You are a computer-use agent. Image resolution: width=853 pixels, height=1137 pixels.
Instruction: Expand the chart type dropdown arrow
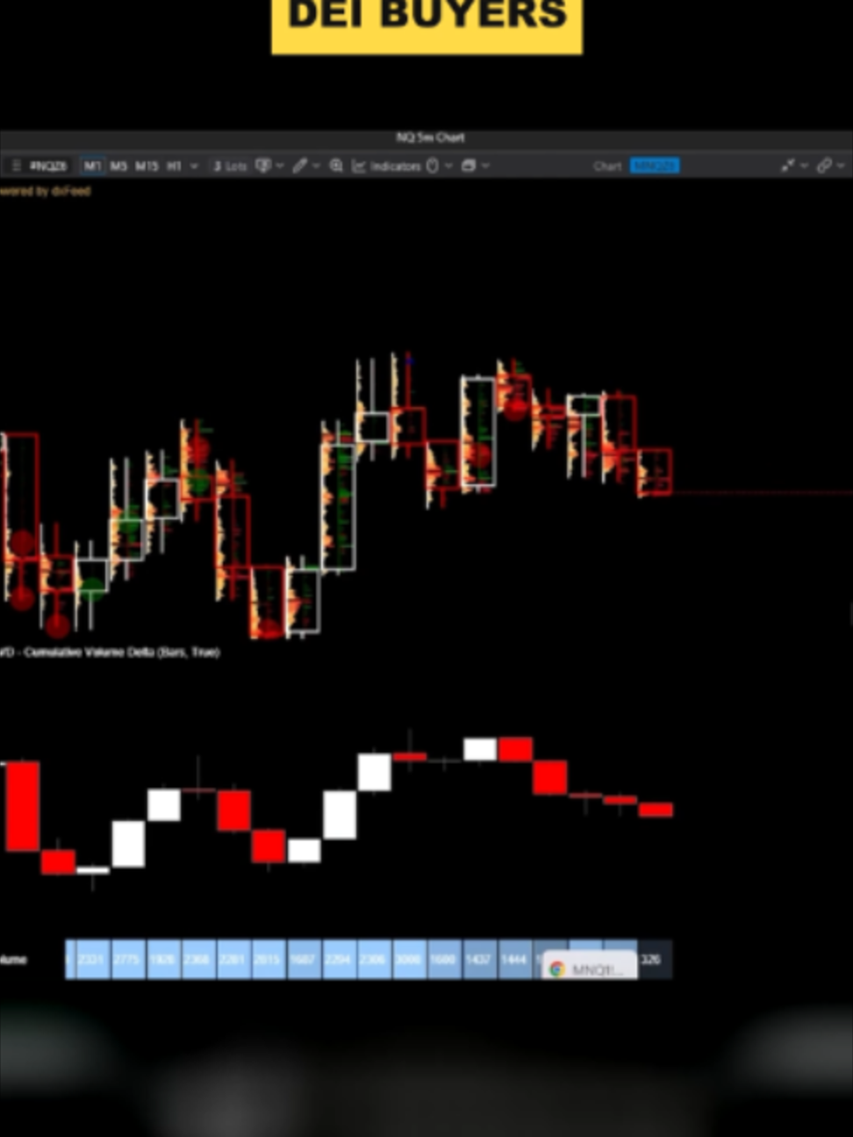[x=280, y=166]
